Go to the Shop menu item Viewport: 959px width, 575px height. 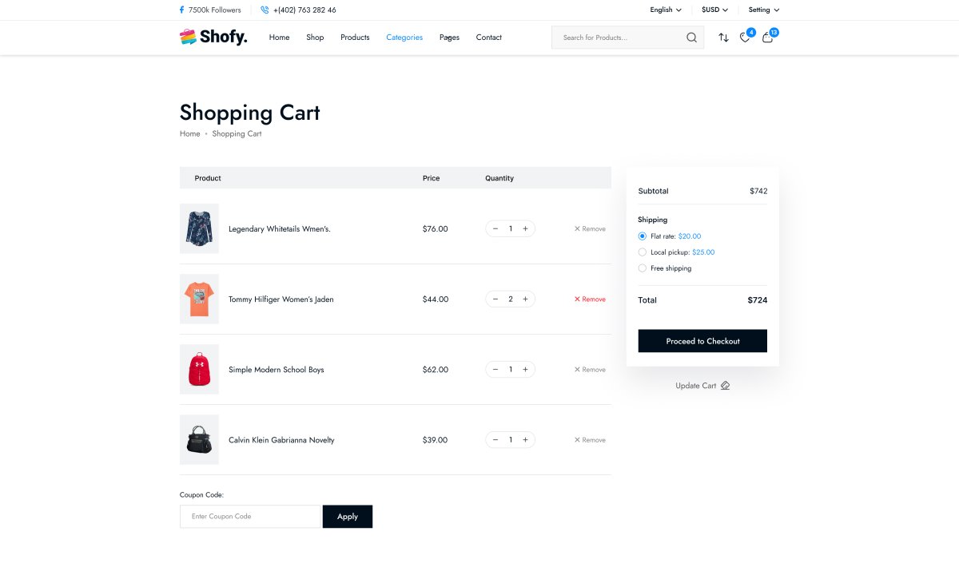pos(315,38)
